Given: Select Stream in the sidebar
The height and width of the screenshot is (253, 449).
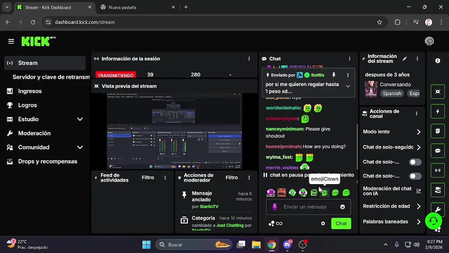Looking at the screenshot, I should tap(45, 63).
